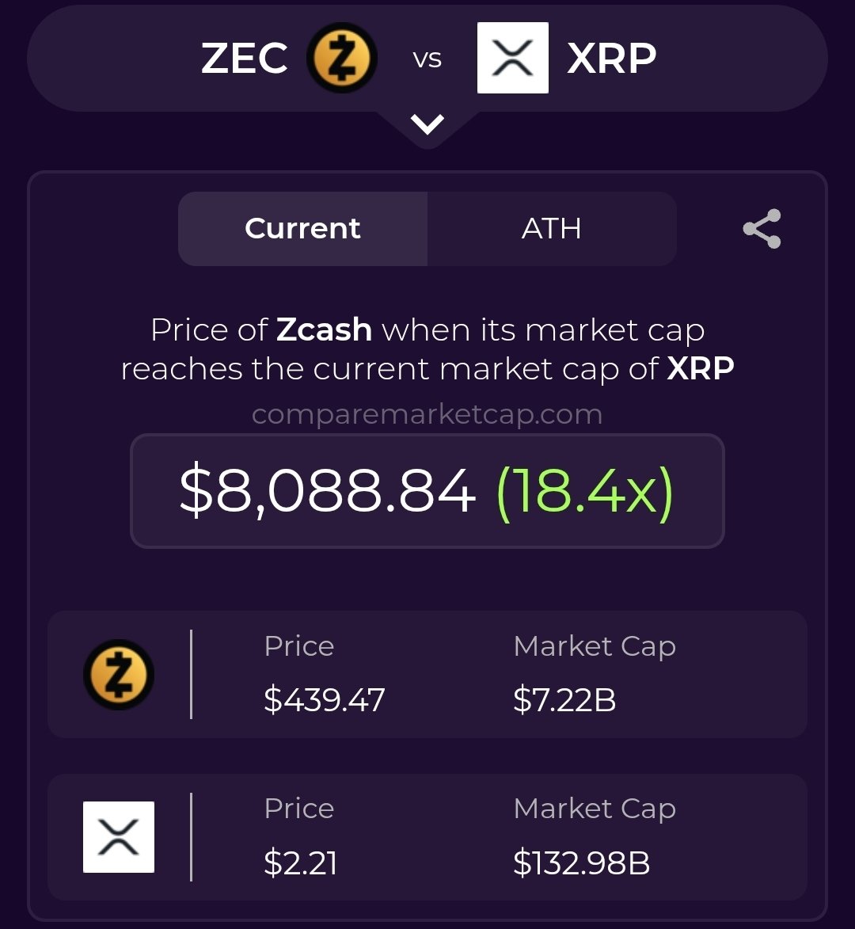Click Zcash market cap $7.22B

[x=564, y=700]
